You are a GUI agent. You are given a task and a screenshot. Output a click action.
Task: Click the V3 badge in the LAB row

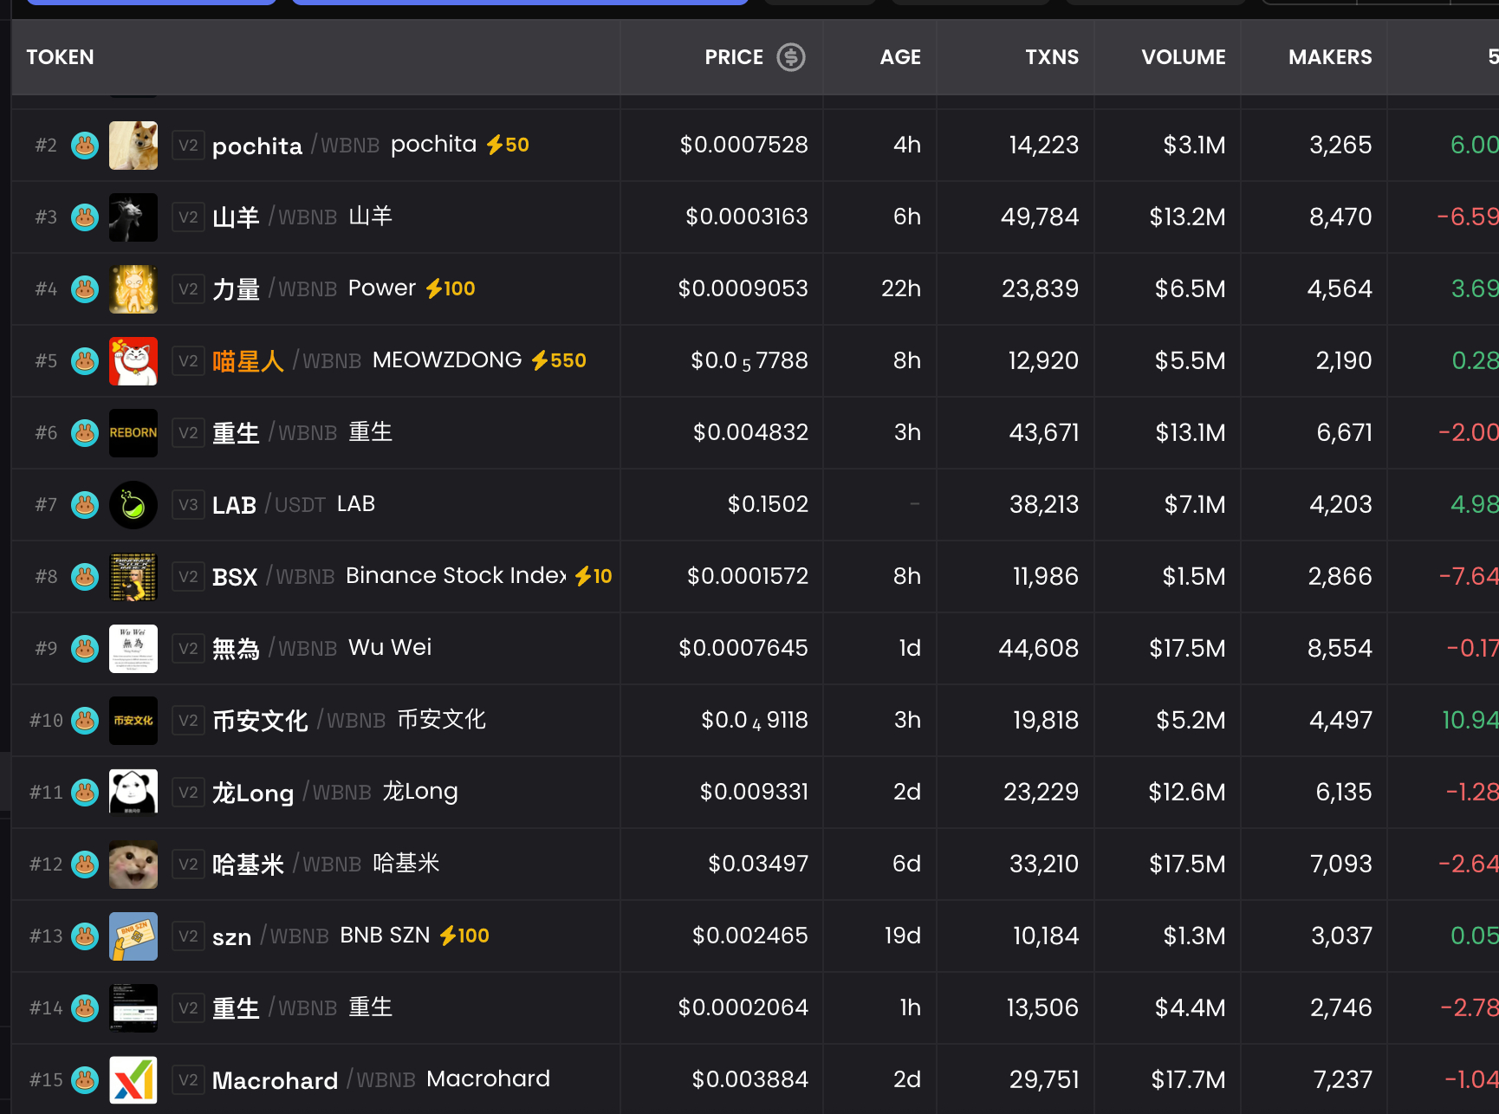point(188,504)
